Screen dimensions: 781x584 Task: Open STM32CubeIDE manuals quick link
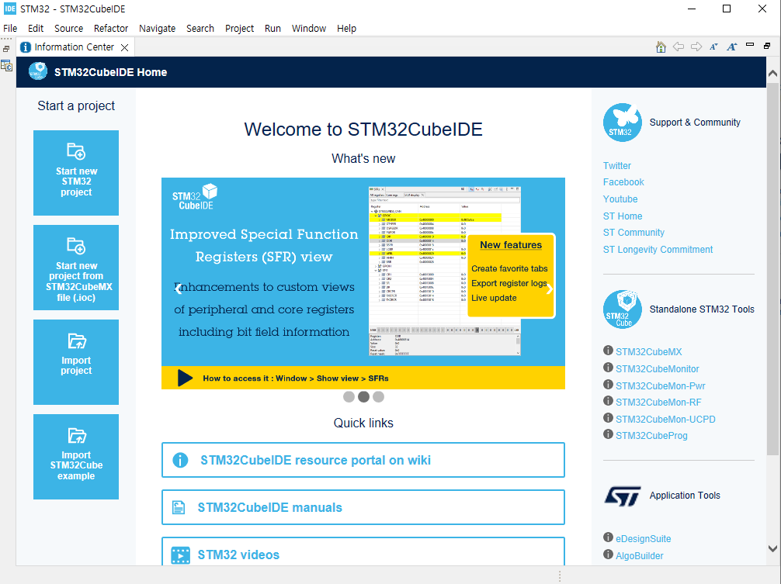tap(363, 507)
